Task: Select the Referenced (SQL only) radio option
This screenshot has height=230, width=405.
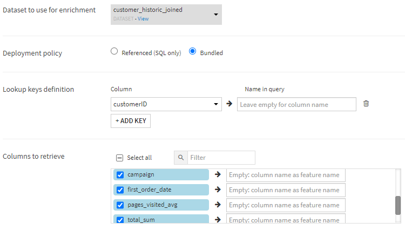Action: tap(114, 52)
